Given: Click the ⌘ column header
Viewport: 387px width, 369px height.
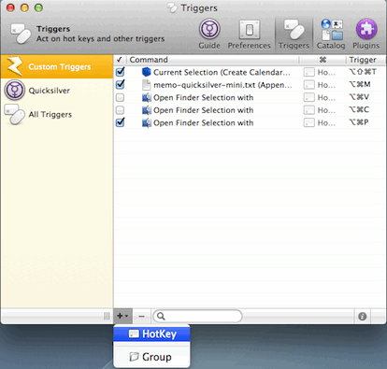Looking at the screenshot, I should [x=322, y=60].
